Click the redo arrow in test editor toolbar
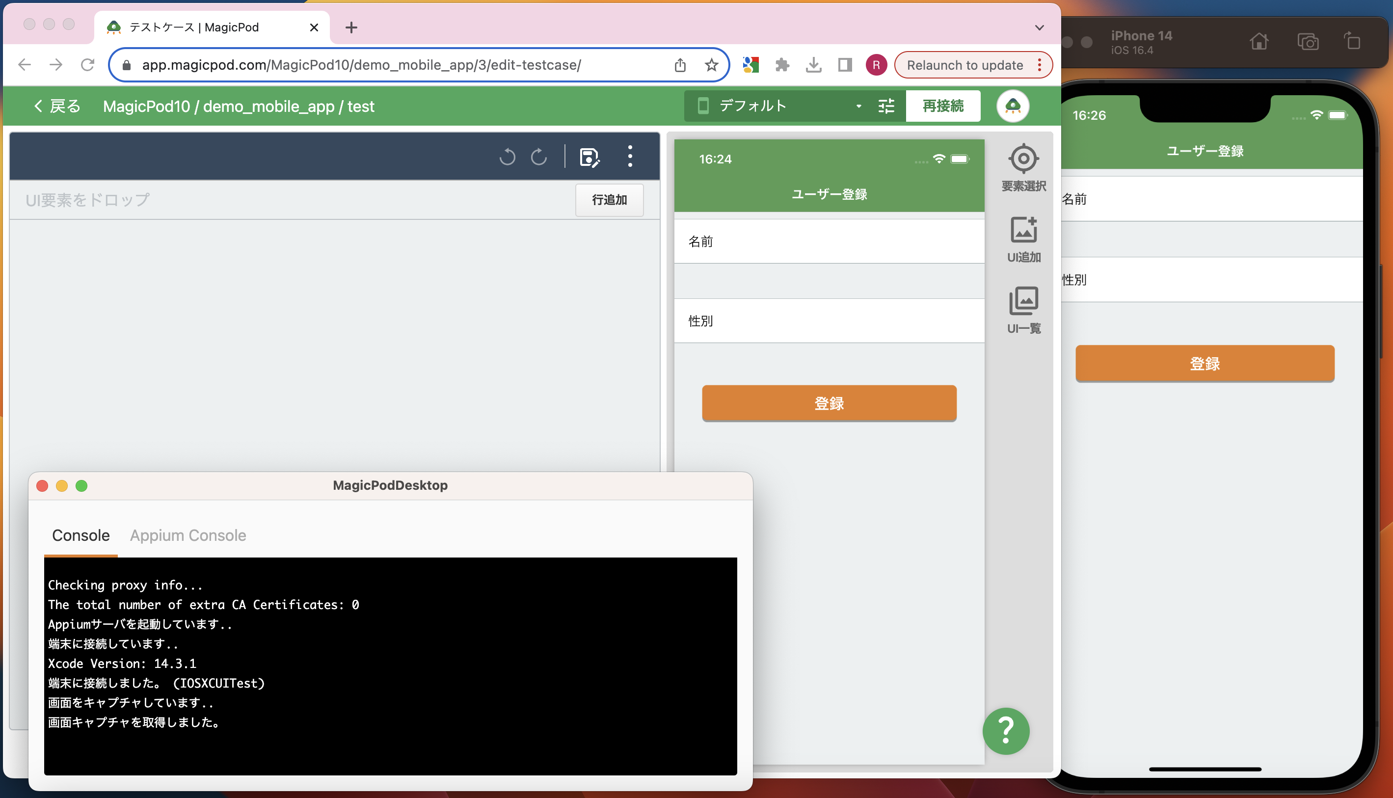The height and width of the screenshot is (798, 1393). 539,157
